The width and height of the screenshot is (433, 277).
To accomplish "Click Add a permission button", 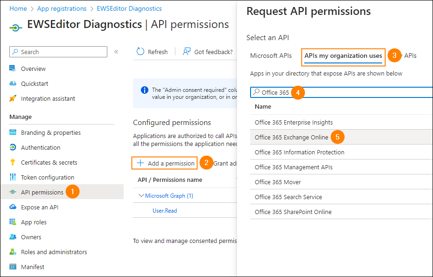I will 165,163.
